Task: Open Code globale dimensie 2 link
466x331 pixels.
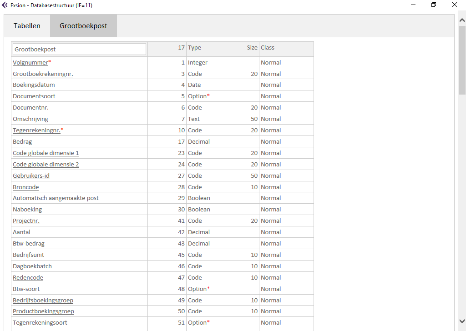Action: tap(46, 165)
